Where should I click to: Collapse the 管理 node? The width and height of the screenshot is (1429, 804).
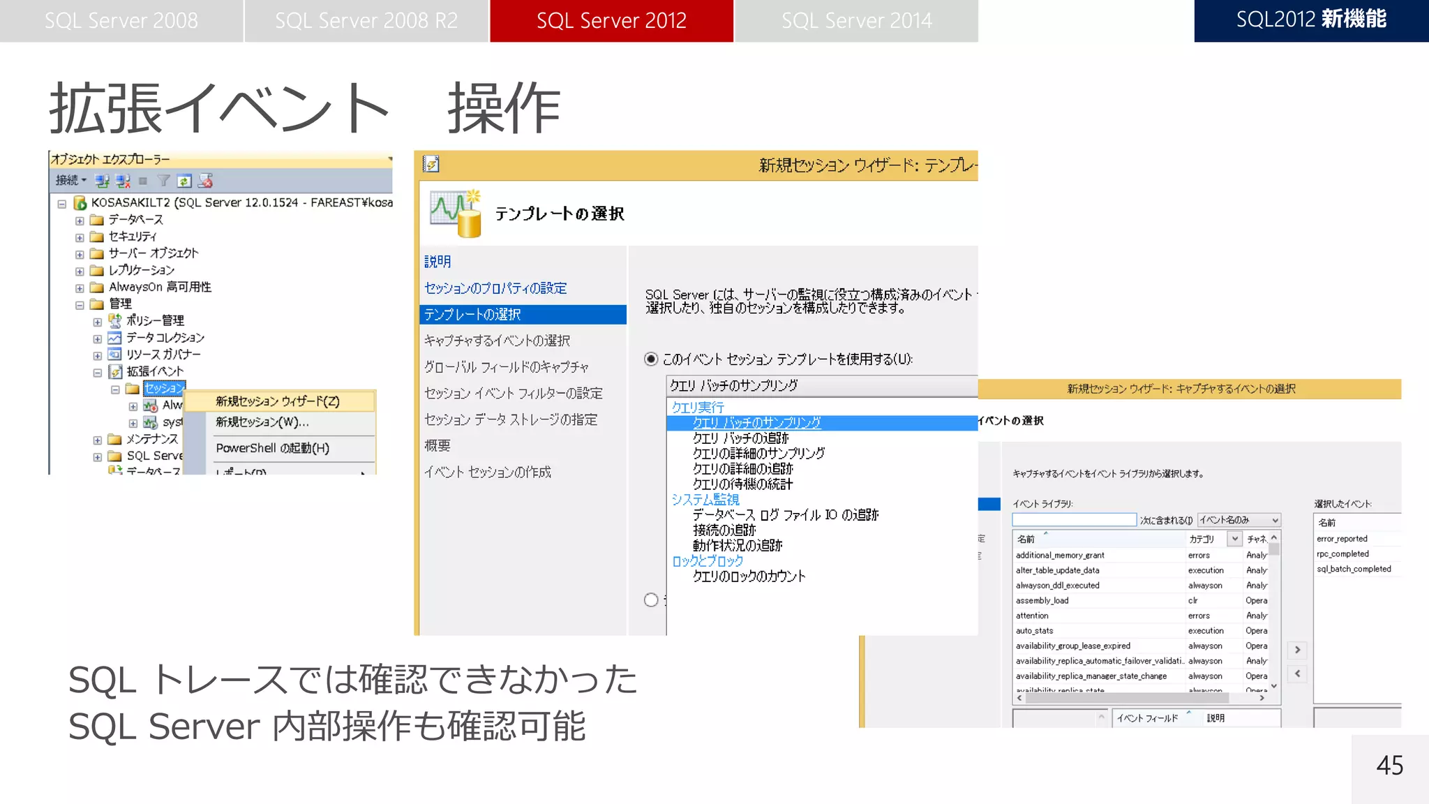click(80, 305)
